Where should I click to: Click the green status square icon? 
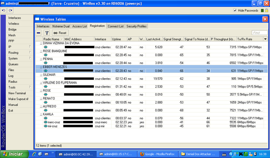pos(262,10)
